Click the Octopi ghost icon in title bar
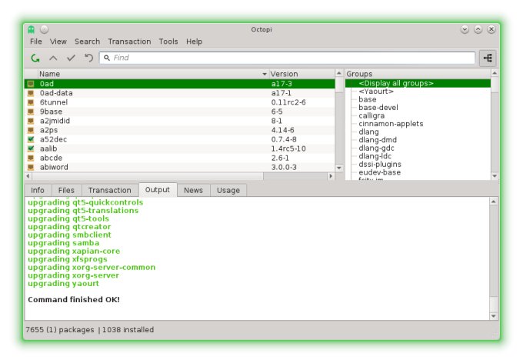523x363 pixels. pyautogui.click(x=31, y=29)
